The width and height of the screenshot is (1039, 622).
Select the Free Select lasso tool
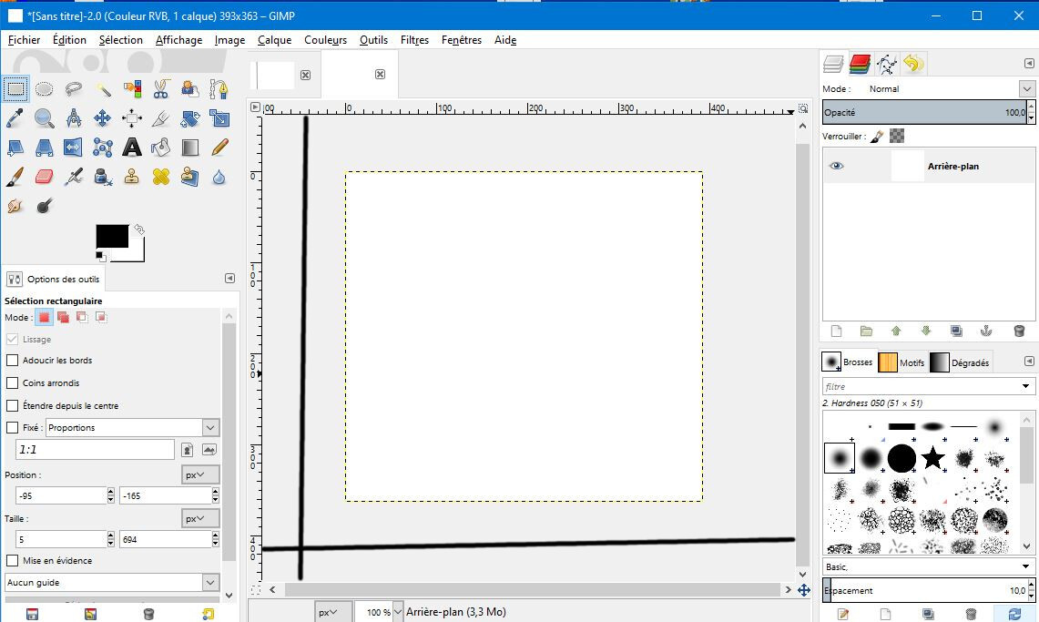point(74,88)
